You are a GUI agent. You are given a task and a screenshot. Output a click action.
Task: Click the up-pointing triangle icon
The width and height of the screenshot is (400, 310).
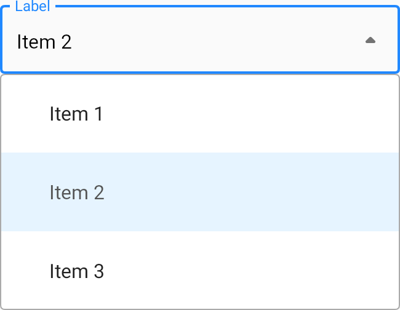(x=370, y=41)
